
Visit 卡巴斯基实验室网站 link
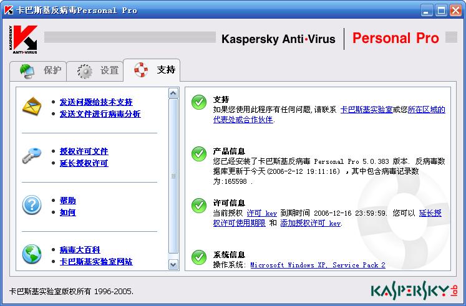click(x=96, y=262)
